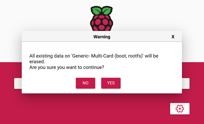Click the partially hidden button right of dialog

click(186, 83)
